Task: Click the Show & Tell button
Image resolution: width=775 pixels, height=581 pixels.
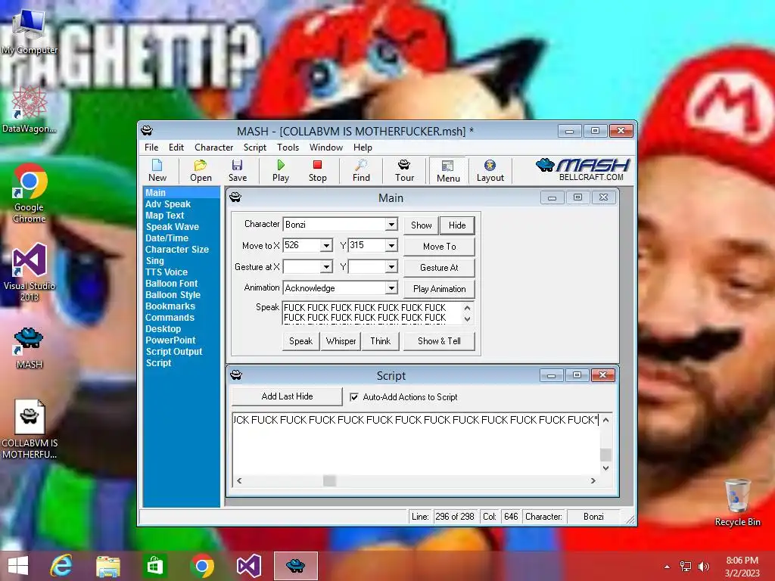Action: pyautogui.click(x=440, y=341)
